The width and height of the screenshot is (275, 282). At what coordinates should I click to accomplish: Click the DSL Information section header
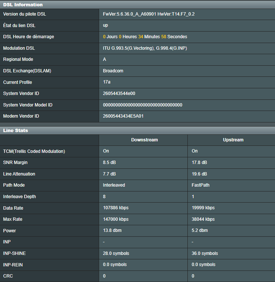coord(23,5)
